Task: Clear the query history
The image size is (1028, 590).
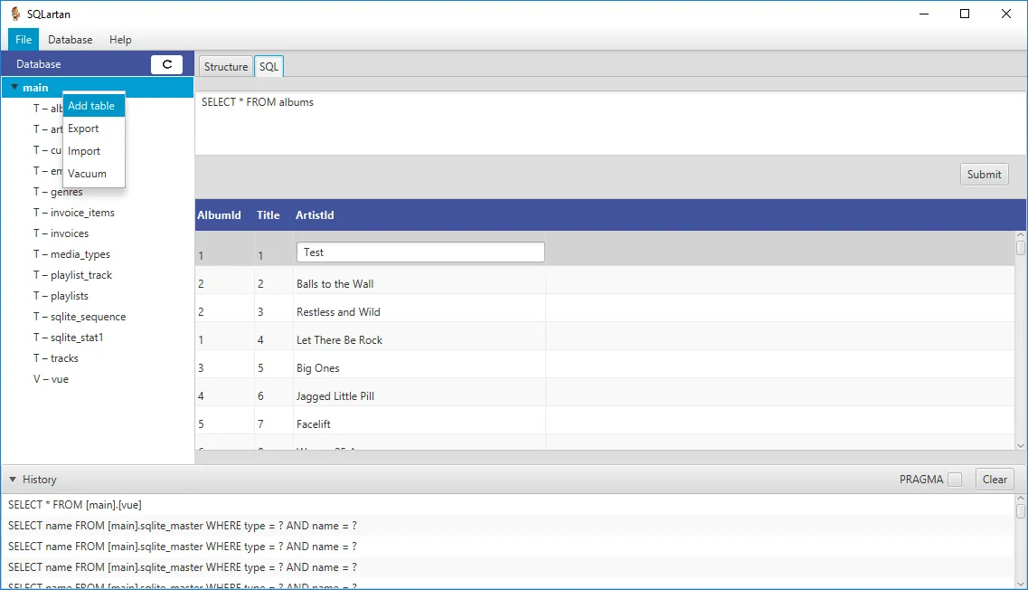Action: [x=995, y=480]
